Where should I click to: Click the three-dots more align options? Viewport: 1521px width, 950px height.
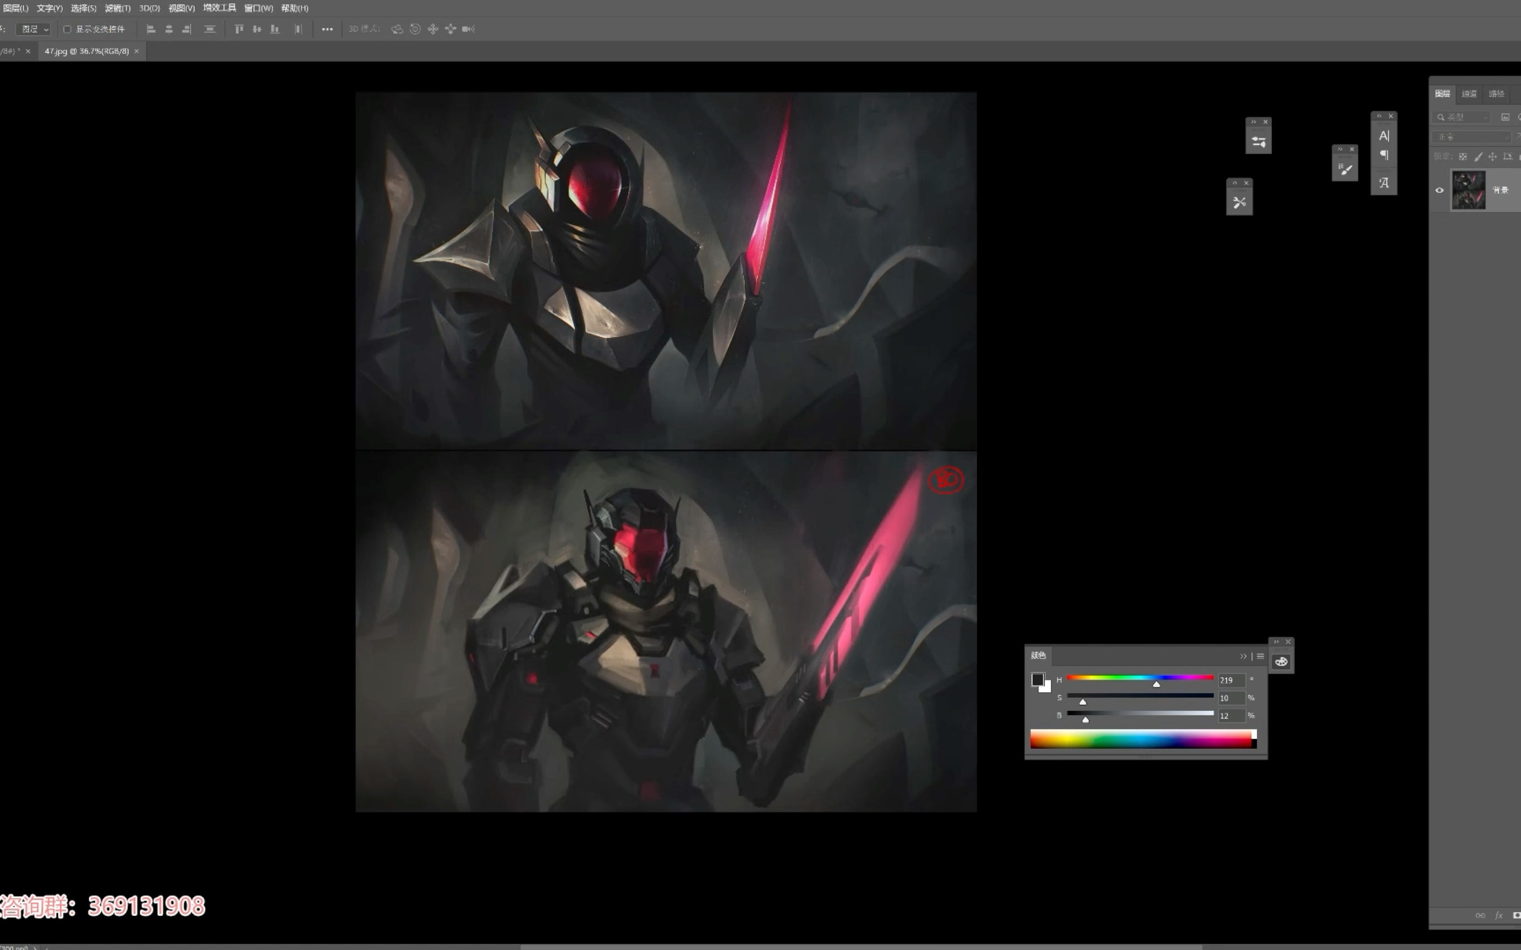(x=327, y=29)
